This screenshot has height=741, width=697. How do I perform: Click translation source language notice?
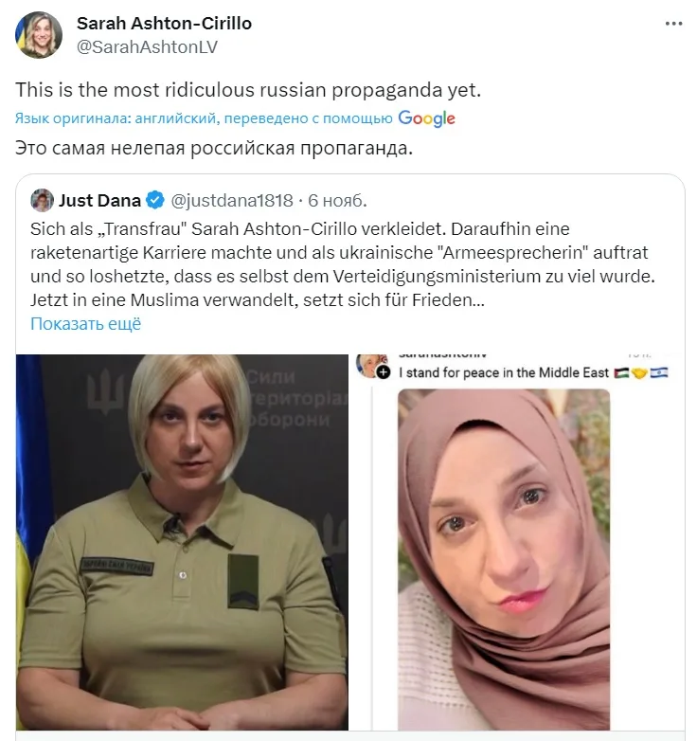(x=204, y=118)
